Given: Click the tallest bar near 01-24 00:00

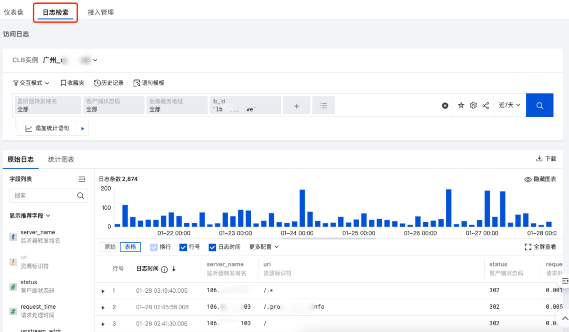Looking at the screenshot, I should pos(302,208).
